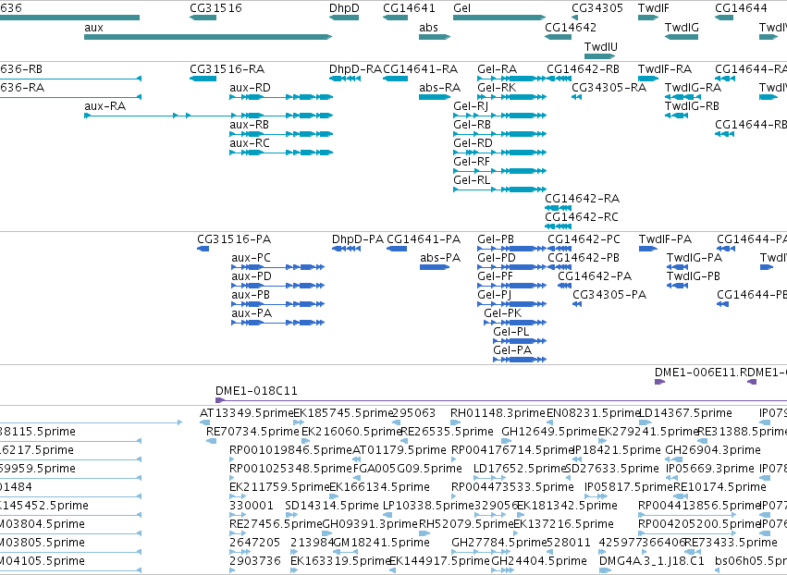Select the CG31516-RA transcript
The height and width of the screenshot is (575, 787).
tap(203, 79)
